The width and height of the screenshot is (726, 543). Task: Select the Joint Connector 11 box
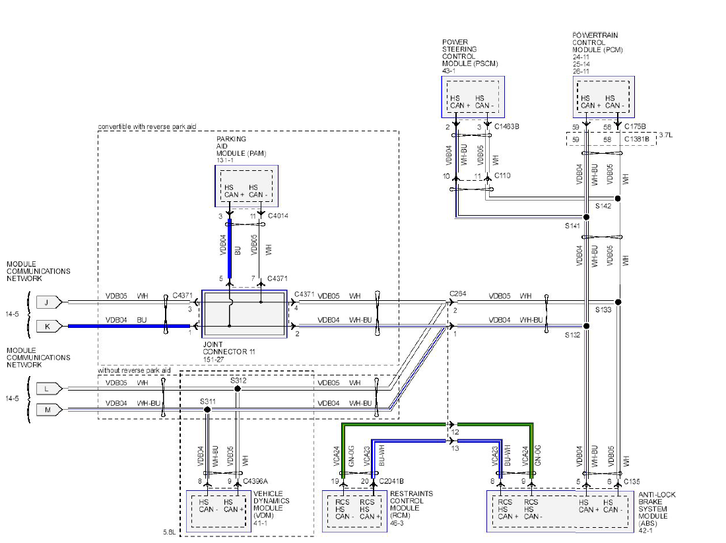[244, 314]
